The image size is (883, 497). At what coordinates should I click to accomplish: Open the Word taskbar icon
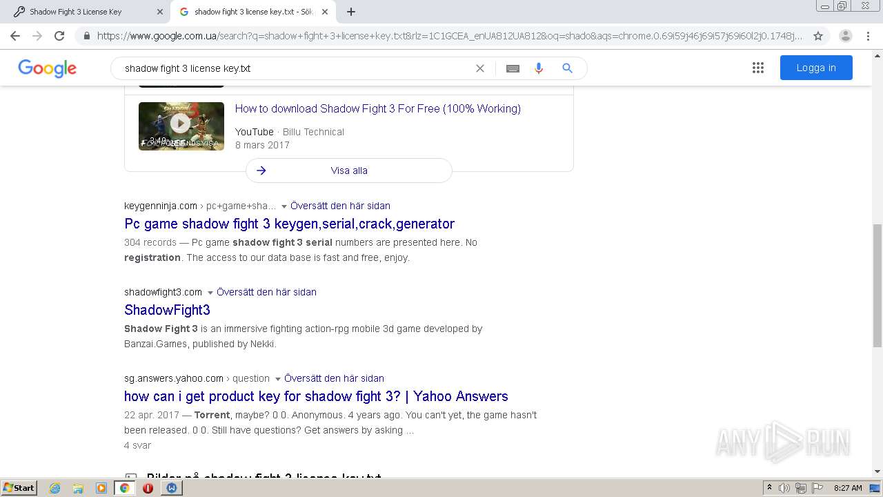pyautogui.click(x=172, y=488)
